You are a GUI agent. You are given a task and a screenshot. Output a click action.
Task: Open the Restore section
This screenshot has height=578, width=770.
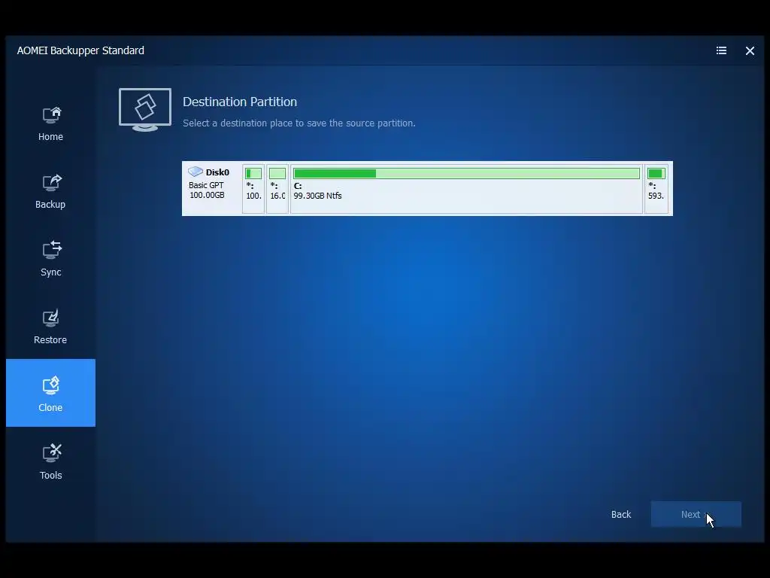point(50,328)
